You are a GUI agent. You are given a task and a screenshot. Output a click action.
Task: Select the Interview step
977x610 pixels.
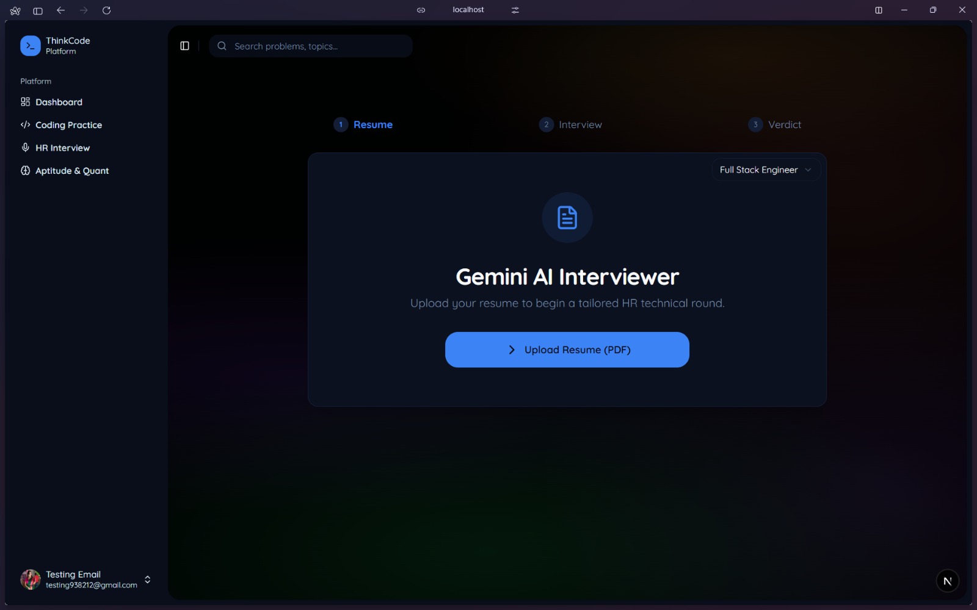[570, 124]
